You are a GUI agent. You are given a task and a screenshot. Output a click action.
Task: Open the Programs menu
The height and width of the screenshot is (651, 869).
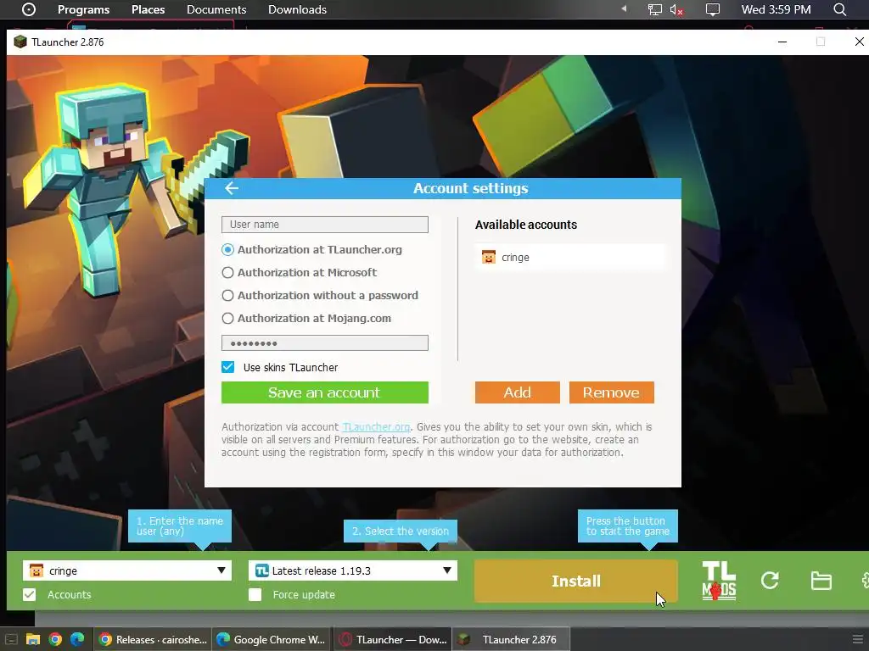[x=84, y=9]
